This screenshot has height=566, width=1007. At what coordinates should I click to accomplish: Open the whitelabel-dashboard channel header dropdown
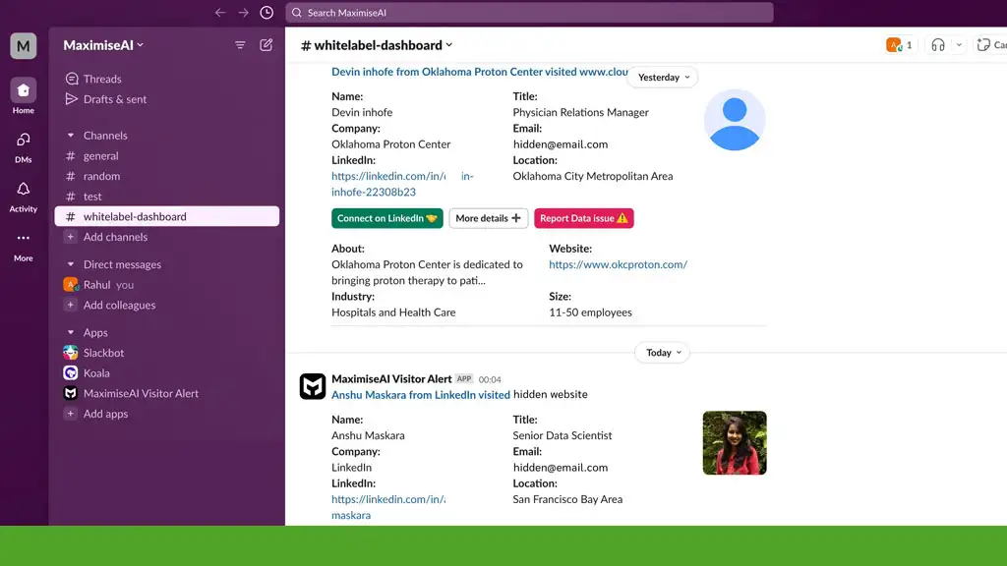[377, 45]
